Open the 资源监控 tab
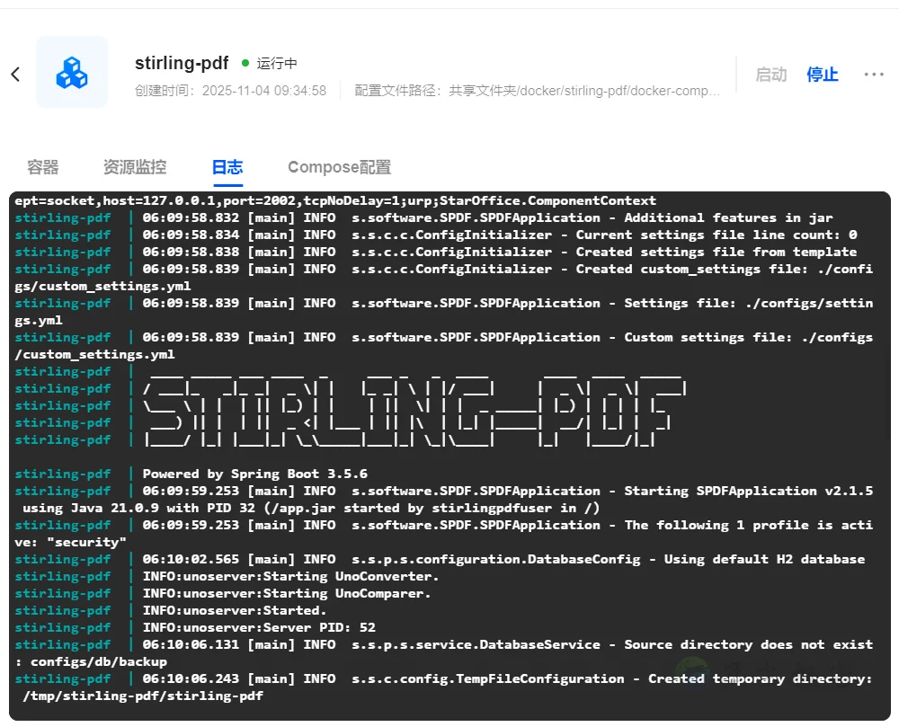Viewport: 899px width, 727px height. pyautogui.click(x=135, y=167)
